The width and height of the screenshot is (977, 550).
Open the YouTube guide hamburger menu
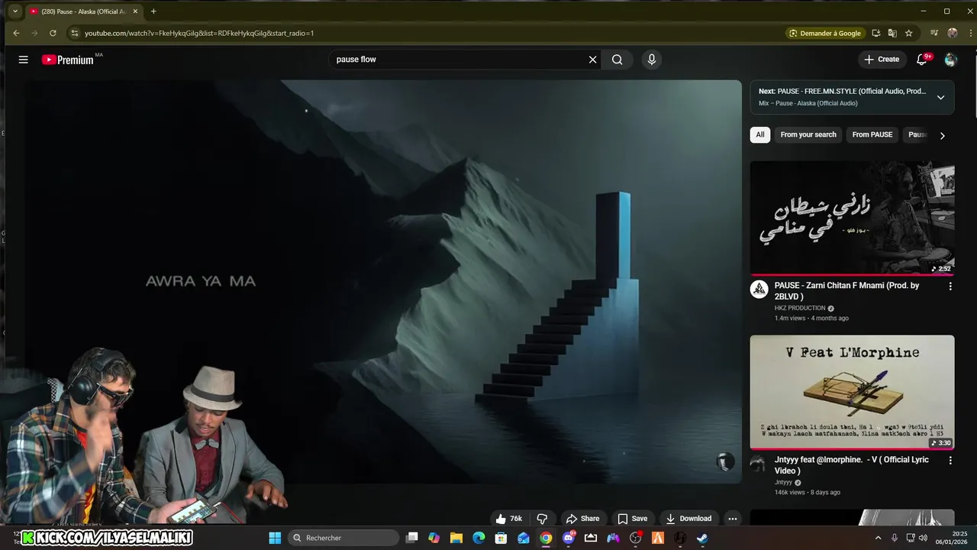point(23,60)
